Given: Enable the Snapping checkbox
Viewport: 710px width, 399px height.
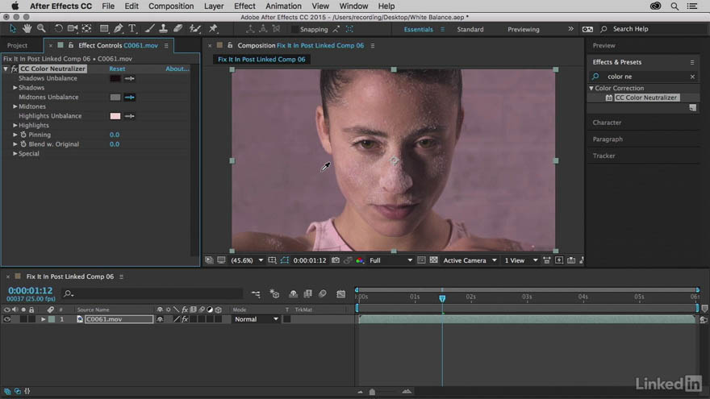Looking at the screenshot, I should [294, 29].
